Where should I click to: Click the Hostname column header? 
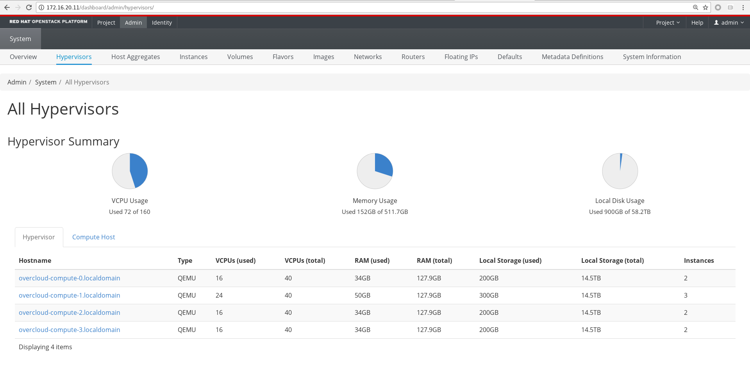35,260
